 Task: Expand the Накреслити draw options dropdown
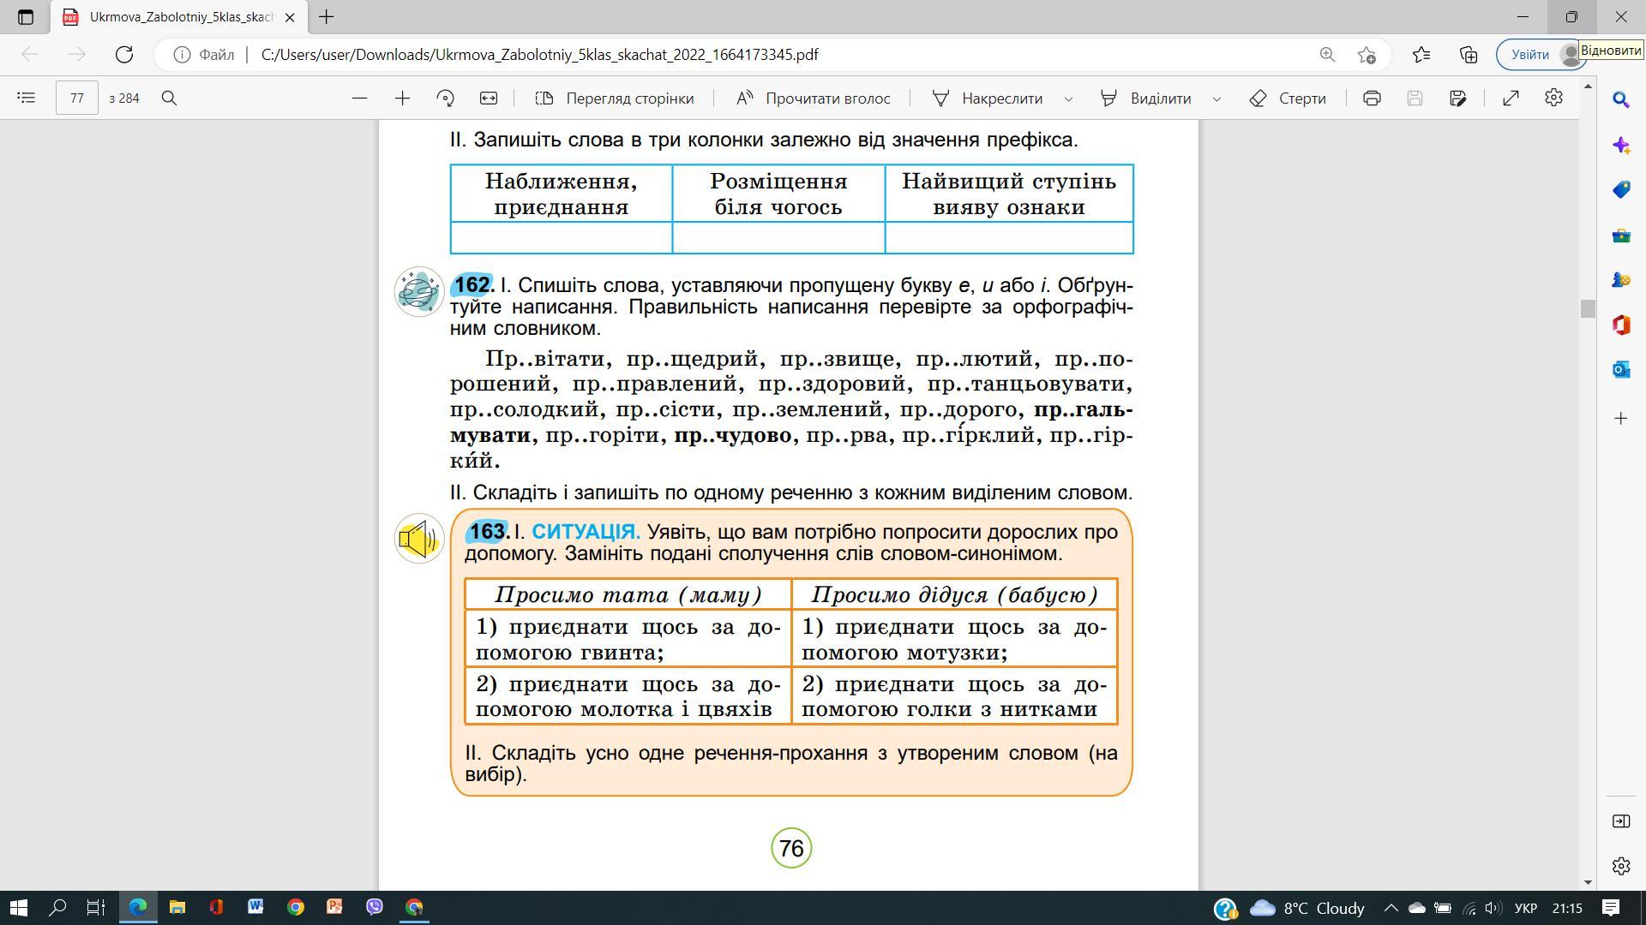click(1068, 99)
